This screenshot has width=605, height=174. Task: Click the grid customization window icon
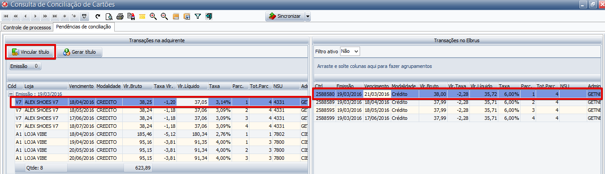[x=187, y=16]
